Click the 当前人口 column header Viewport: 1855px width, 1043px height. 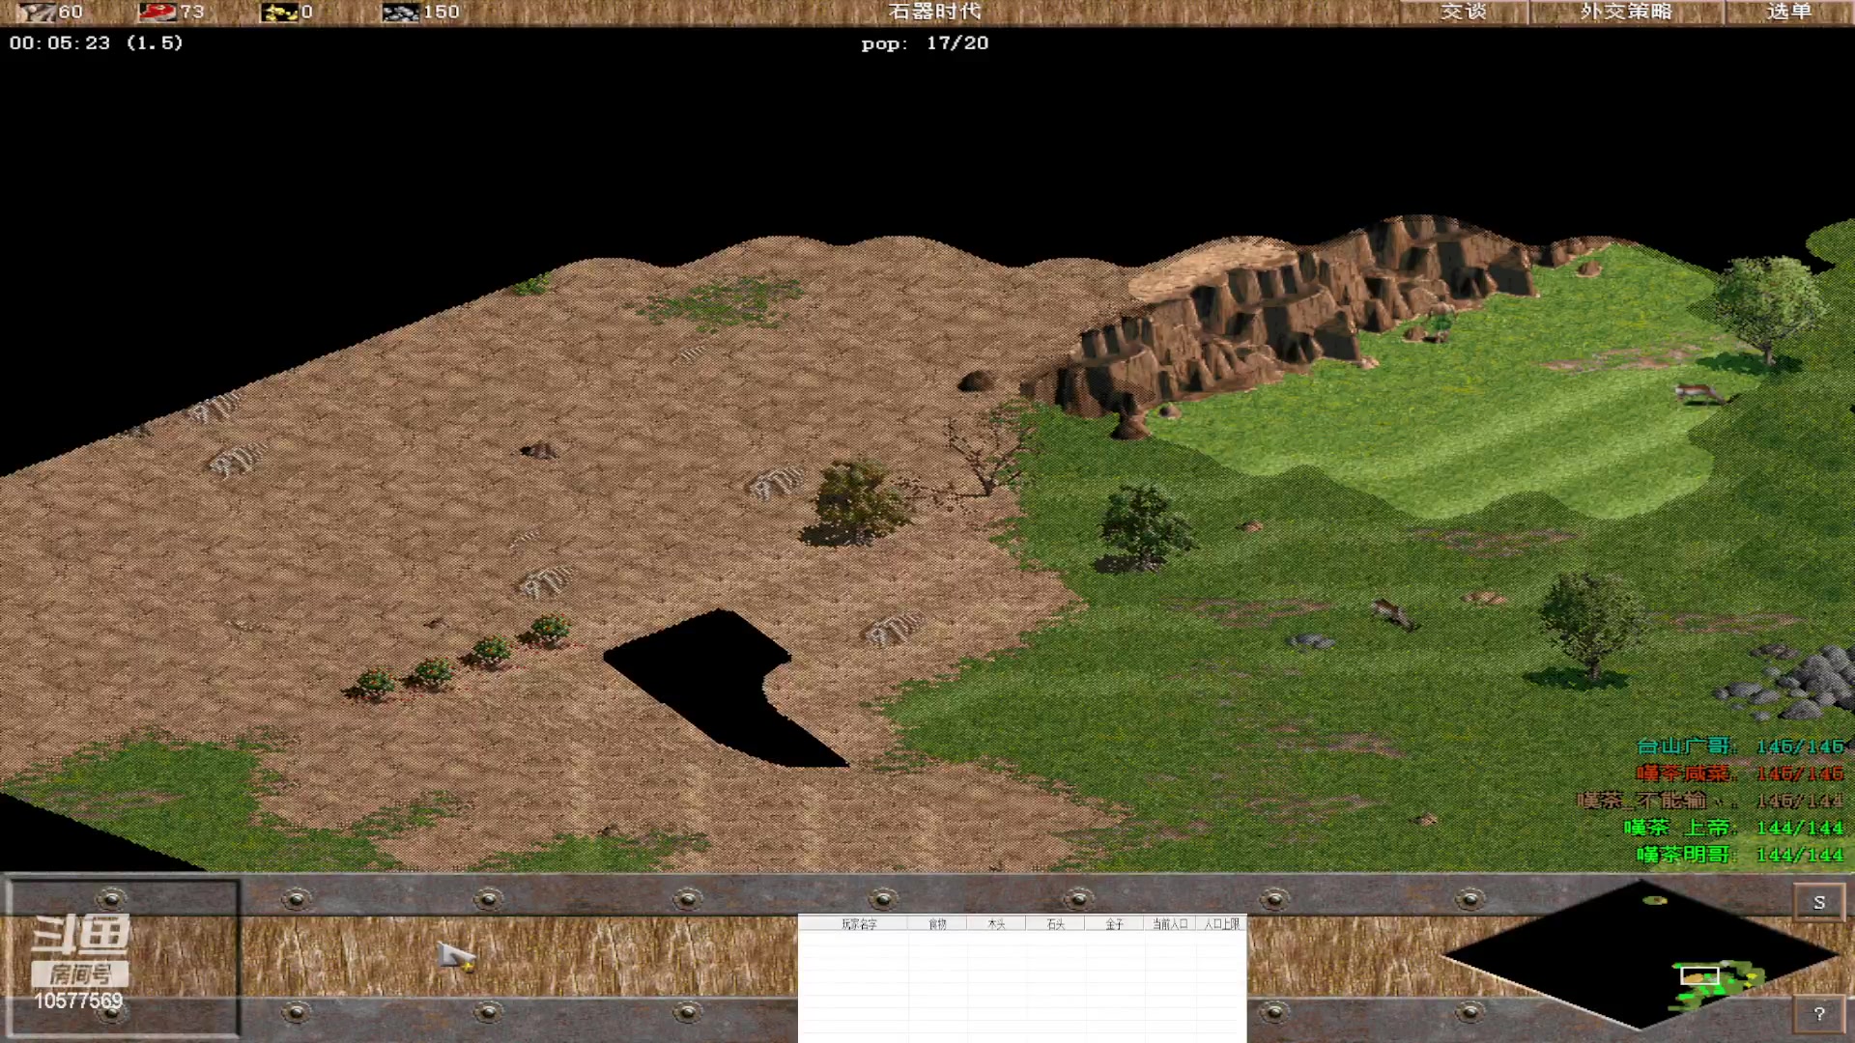click(1170, 924)
